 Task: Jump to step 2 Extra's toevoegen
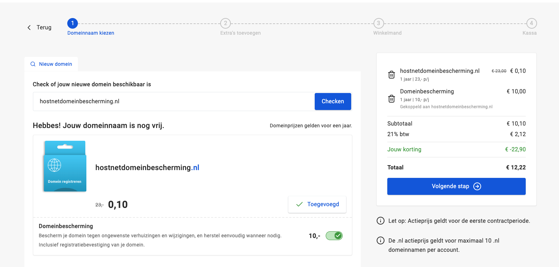(226, 23)
